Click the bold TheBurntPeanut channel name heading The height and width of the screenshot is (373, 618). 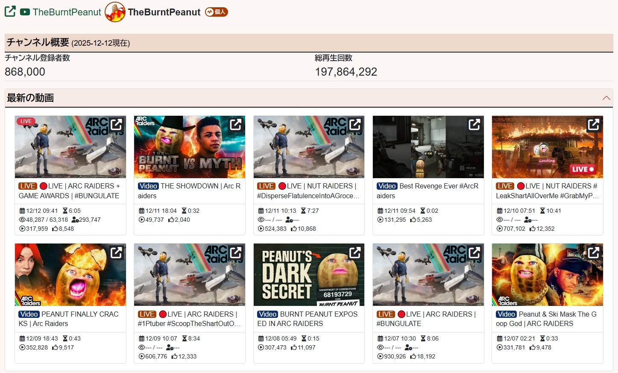(x=164, y=12)
